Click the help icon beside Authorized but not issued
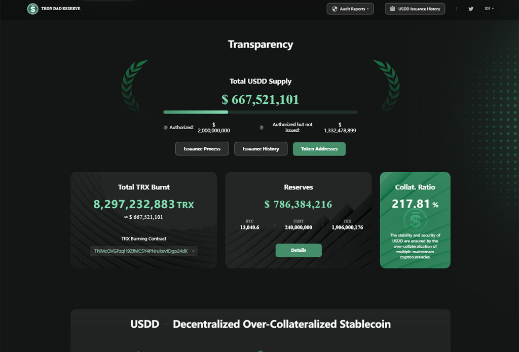This screenshot has height=352, width=519. pyautogui.click(x=262, y=127)
